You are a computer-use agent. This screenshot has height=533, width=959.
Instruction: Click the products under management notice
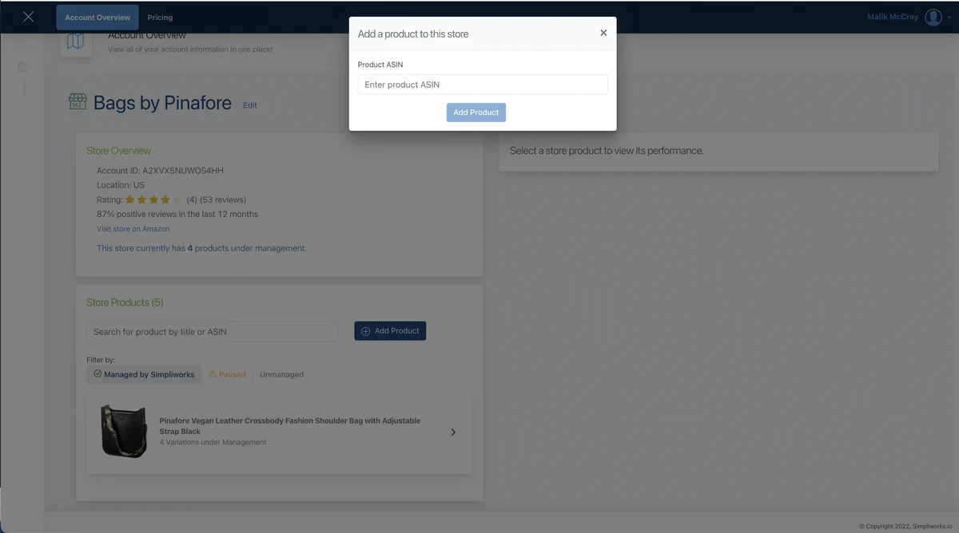pyautogui.click(x=201, y=248)
